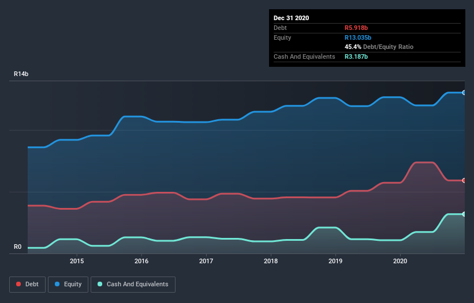Viewport: 474px width, 303px height.
Task: Toggle the Cash And Equivalents legend button
Action: (x=133, y=285)
